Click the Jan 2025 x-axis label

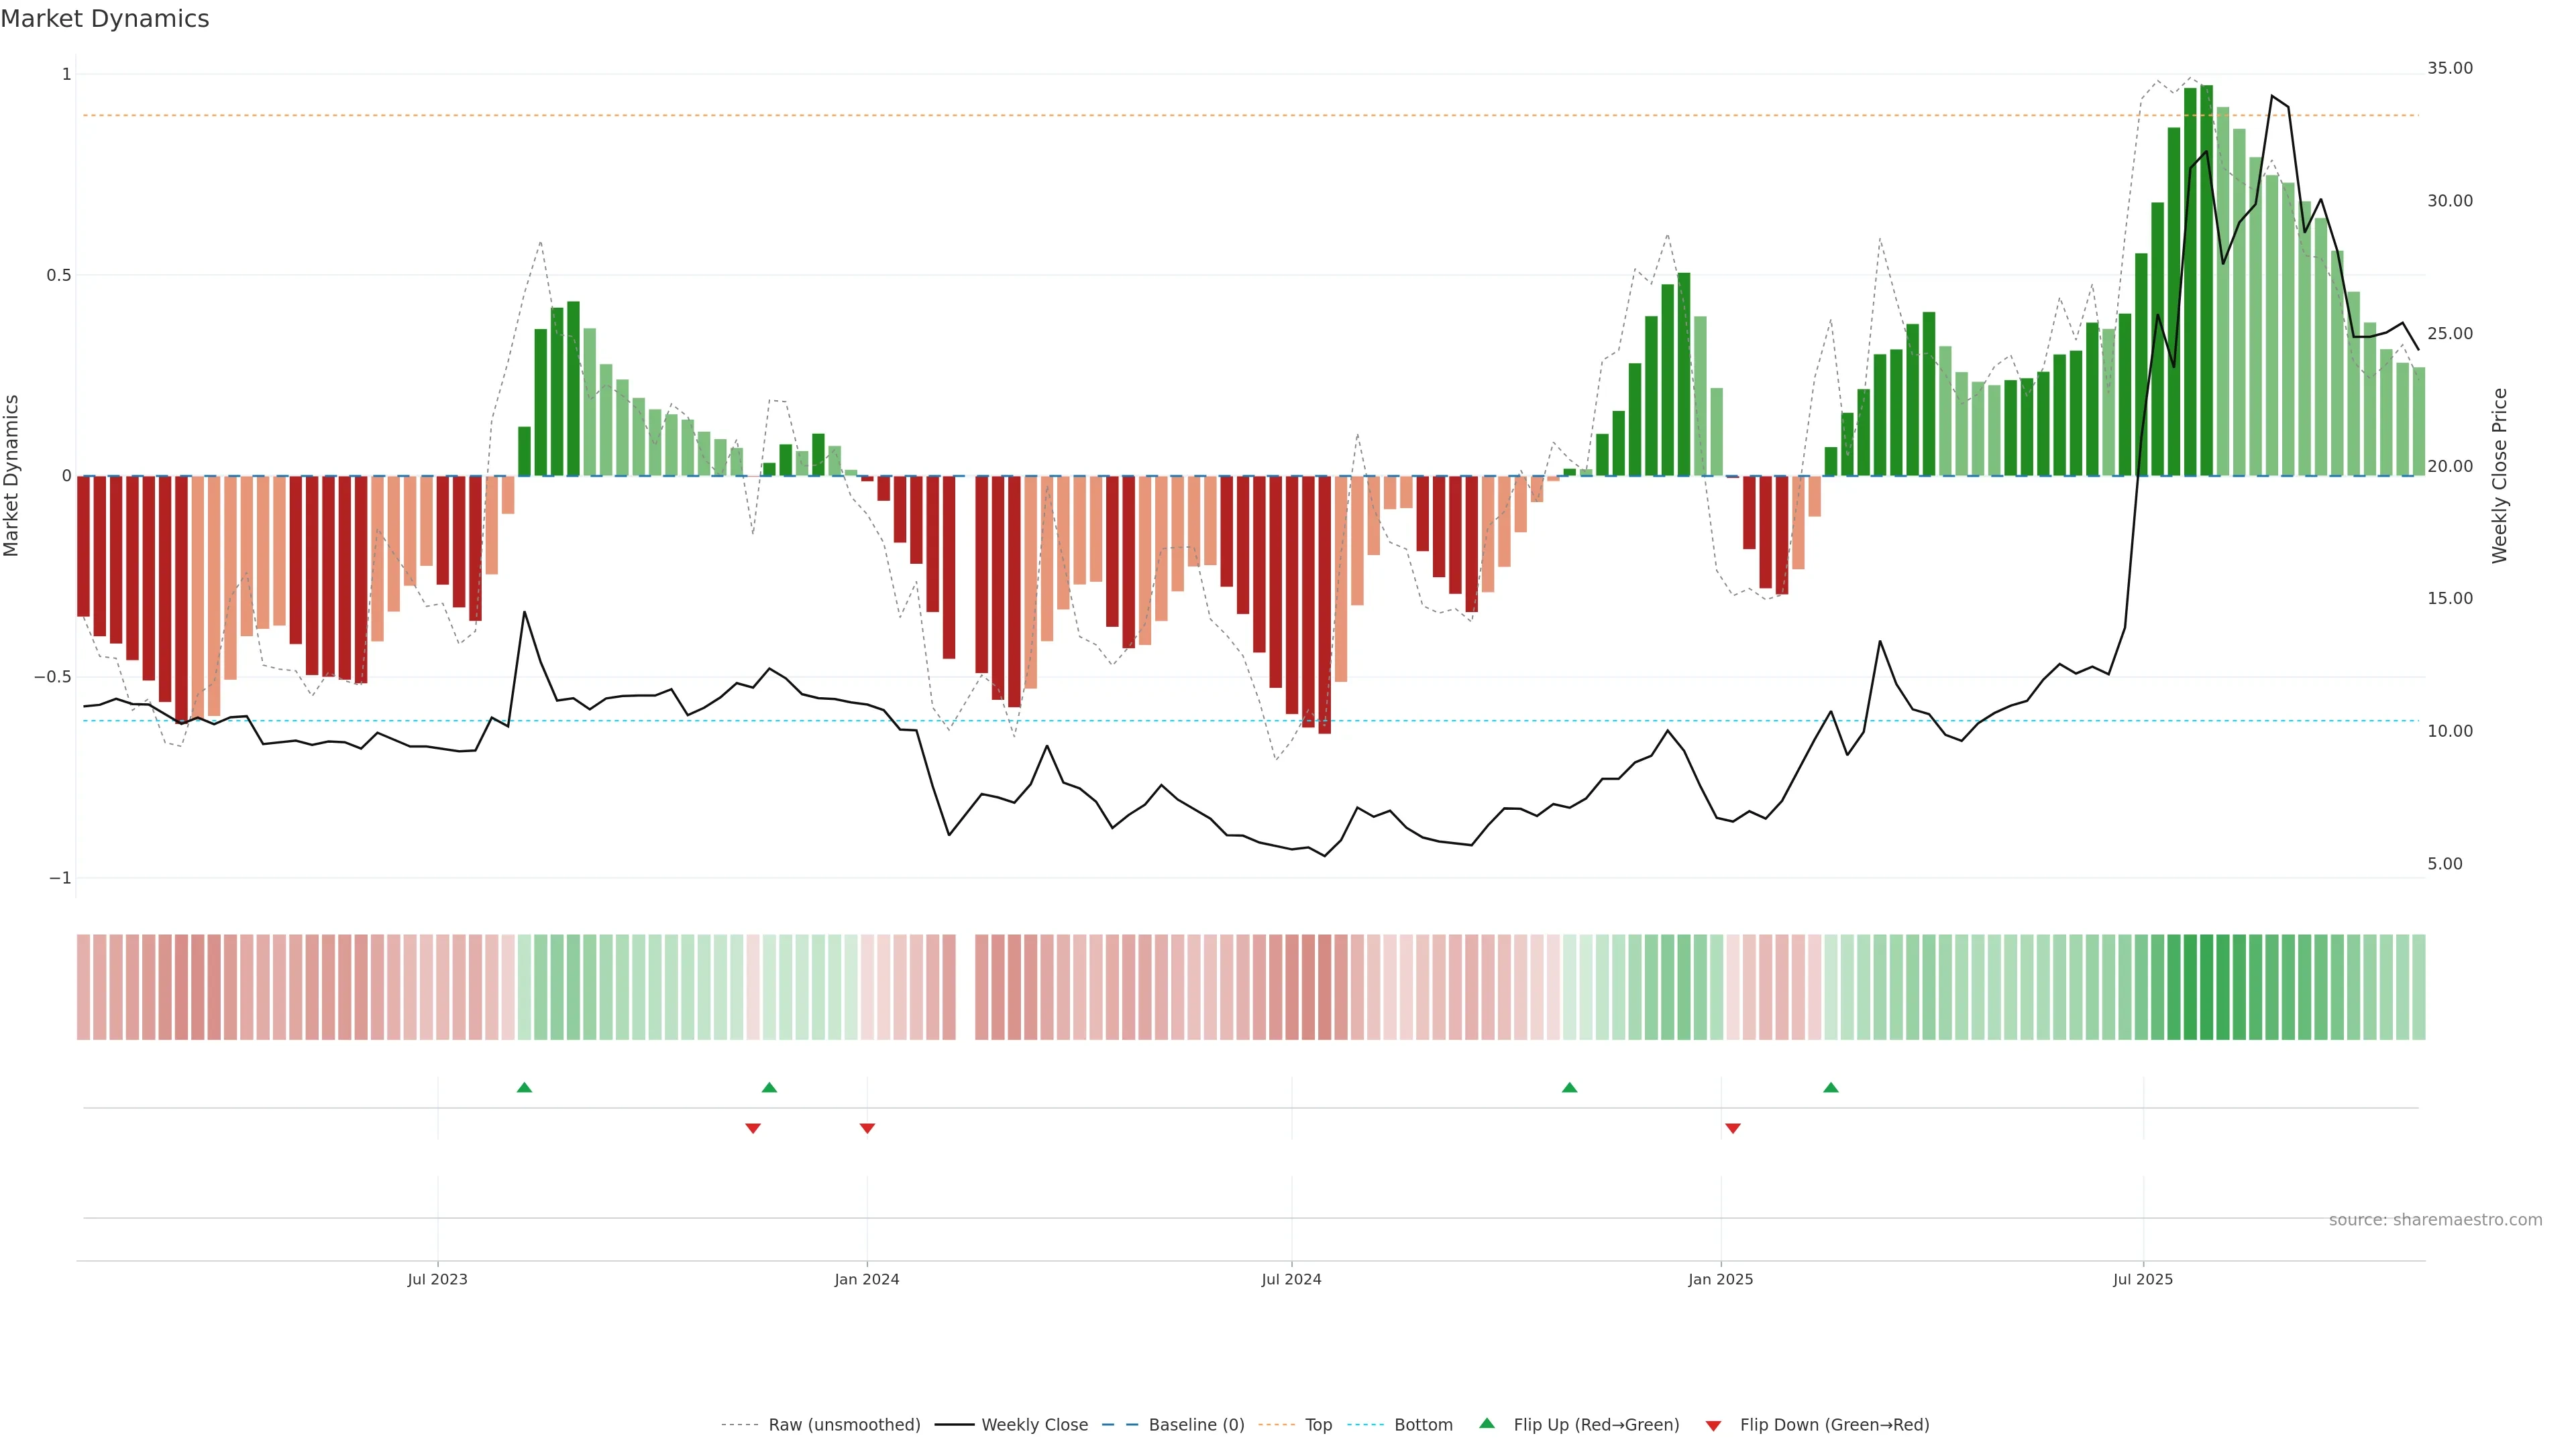click(1720, 1279)
